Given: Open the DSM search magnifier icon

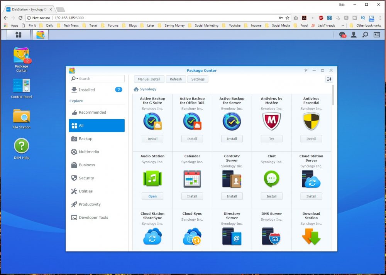Looking at the screenshot, I should [x=365, y=35].
